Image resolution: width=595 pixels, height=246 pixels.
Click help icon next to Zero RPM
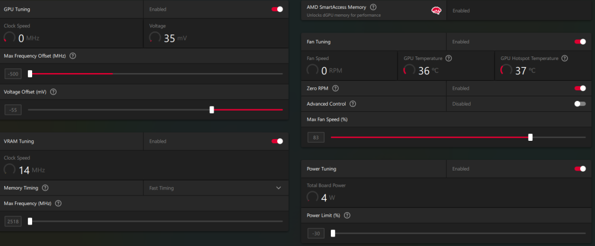coord(335,89)
